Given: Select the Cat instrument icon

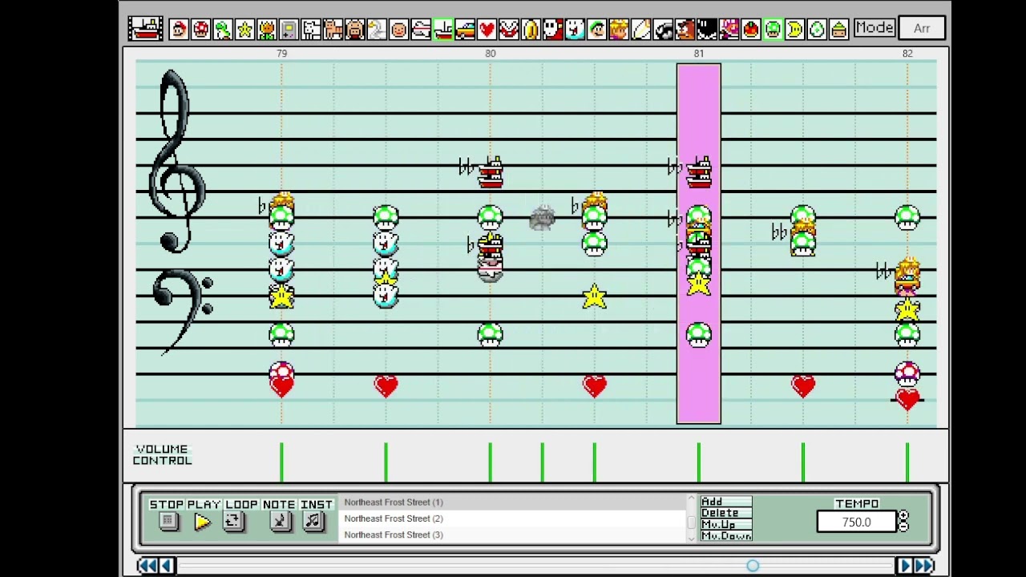Looking at the screenshot, I should tap(333, 29).
